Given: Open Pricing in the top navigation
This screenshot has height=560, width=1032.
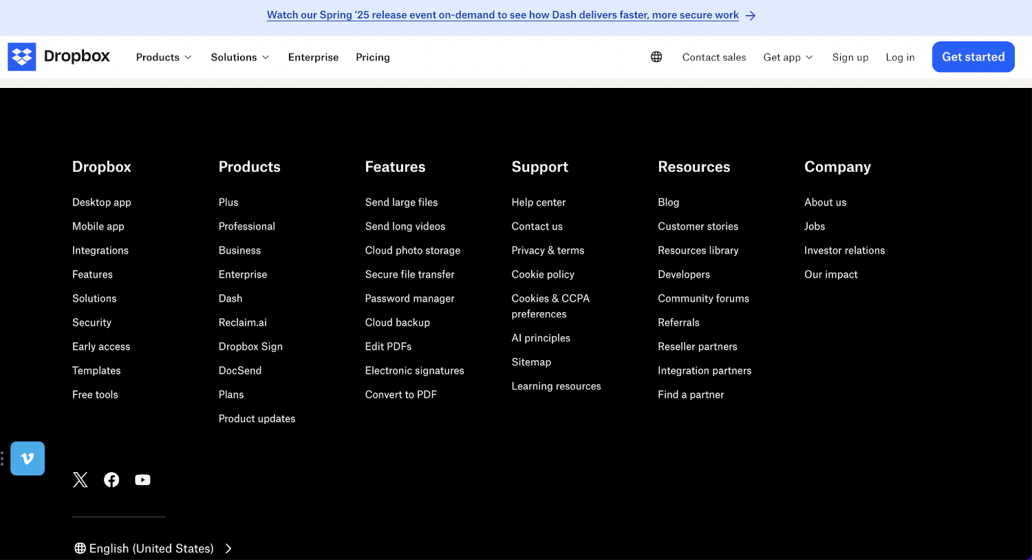Looking at the screenshot, I should click(x=373, y=57).
